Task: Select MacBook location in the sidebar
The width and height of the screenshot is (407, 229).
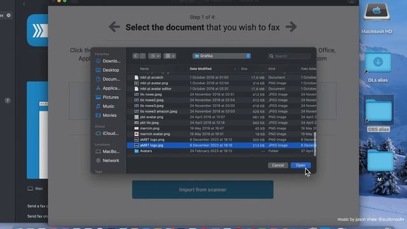Action: pyautogui.click(x=107, y=151)
